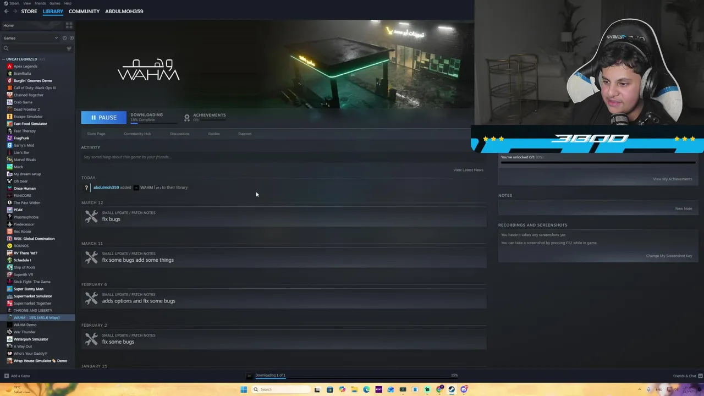Open the View menu
704x396 pixels.
point(27,3)
